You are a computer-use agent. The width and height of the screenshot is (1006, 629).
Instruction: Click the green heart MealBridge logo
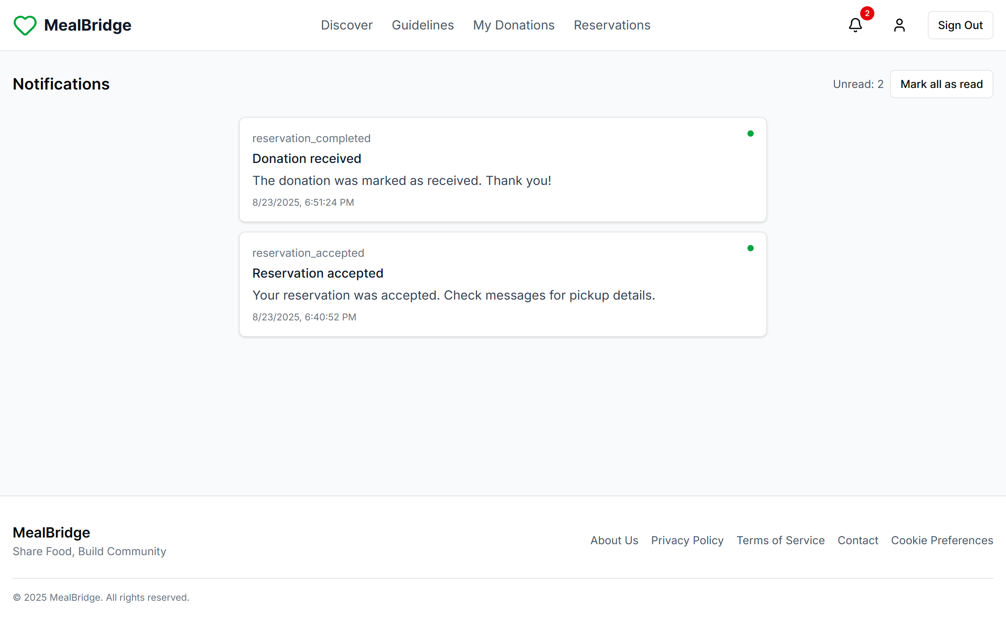(25, 26)
